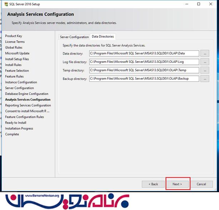Go back with the Back button

[x=153, y=184]
